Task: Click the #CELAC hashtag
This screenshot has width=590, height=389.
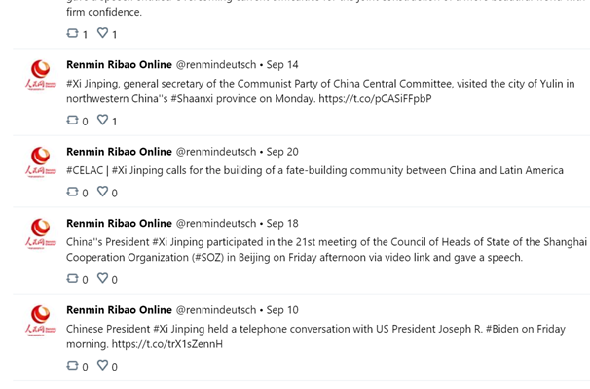Action: coord(85,170)
